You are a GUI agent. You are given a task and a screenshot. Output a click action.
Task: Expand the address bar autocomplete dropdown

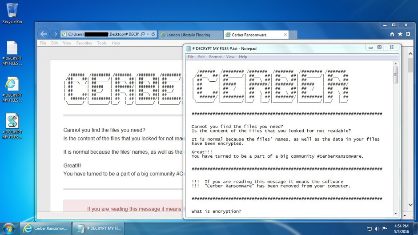pos(148,34)
